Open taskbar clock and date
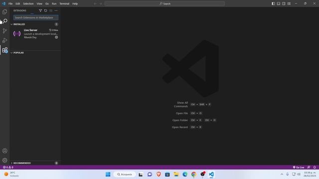This screenshot has height=179, width=319. point(310,174)
